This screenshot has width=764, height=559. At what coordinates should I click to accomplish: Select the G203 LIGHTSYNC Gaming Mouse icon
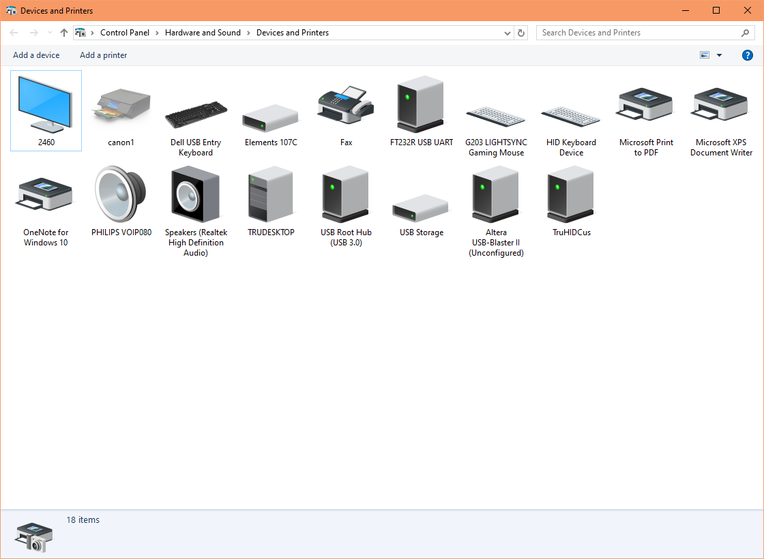click(496, 117)
